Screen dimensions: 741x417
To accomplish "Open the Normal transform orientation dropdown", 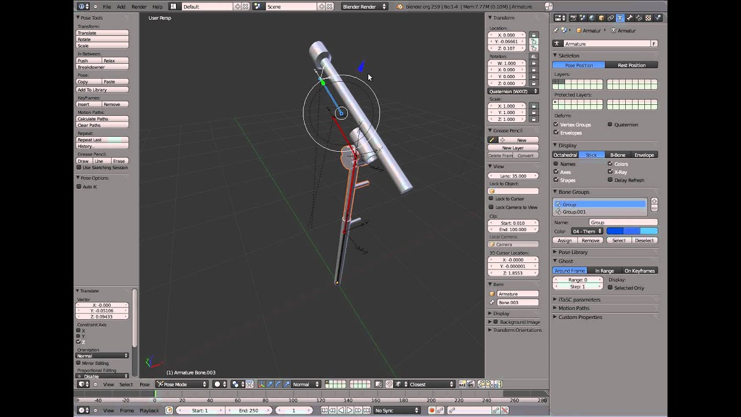I will click(306, 384).
